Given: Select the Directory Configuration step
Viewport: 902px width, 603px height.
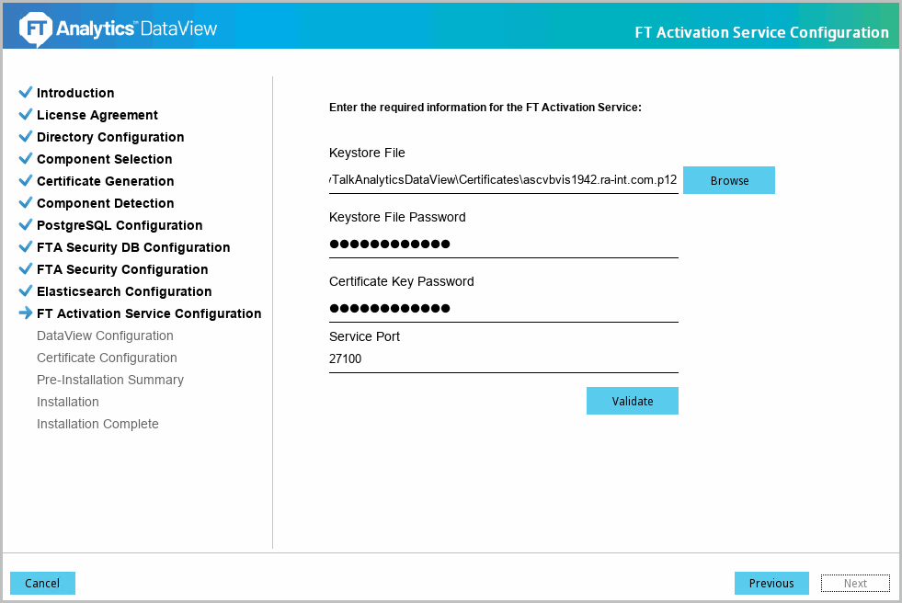Looking at the screenshot, I should click(110, 137).
